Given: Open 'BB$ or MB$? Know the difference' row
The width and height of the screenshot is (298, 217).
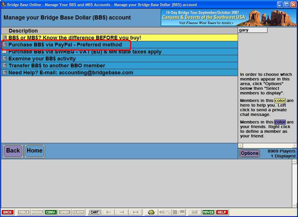Looking at the screenshot, I should coord(120,37).
